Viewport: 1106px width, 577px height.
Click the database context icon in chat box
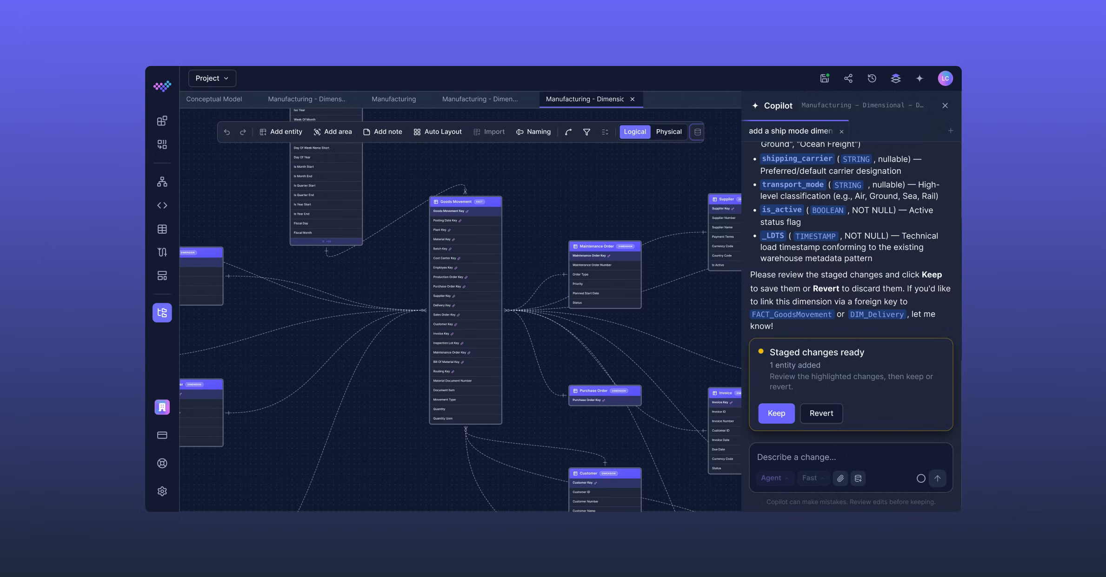pyautogui.click(x=858, y=478)
